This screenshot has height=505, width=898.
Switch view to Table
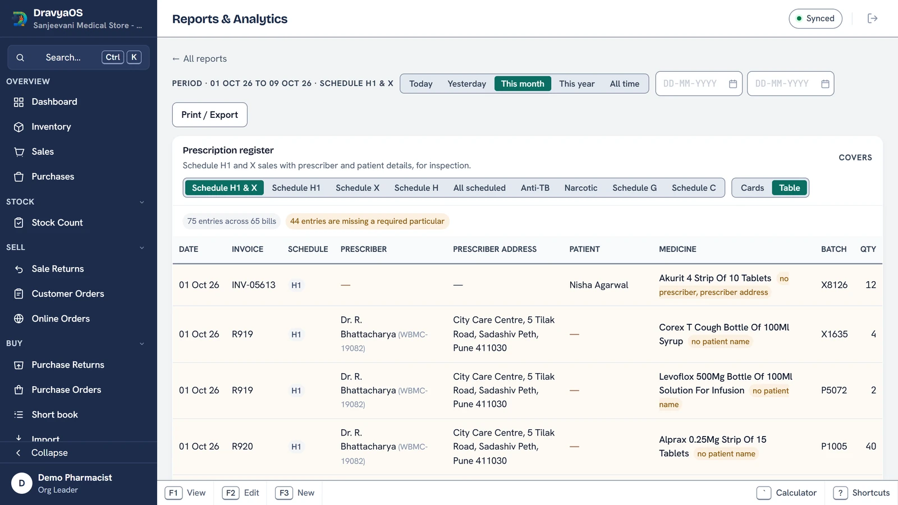[789, 188]
